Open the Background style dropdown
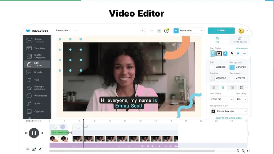 (x=229, y=111)
